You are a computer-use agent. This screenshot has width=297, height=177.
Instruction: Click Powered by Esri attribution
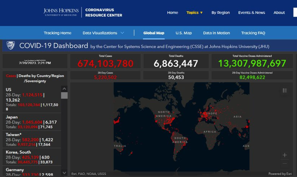tap(280, 174)
